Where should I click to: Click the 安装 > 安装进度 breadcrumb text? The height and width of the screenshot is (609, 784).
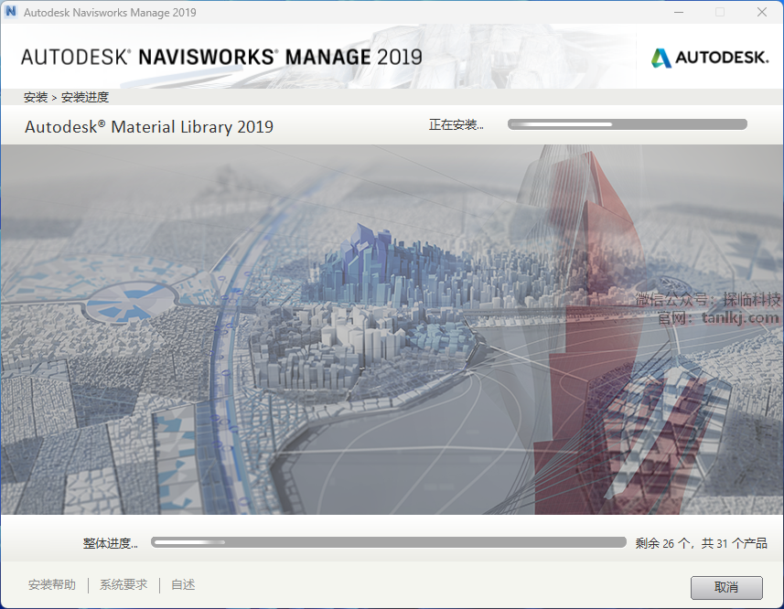click(66, 98)
